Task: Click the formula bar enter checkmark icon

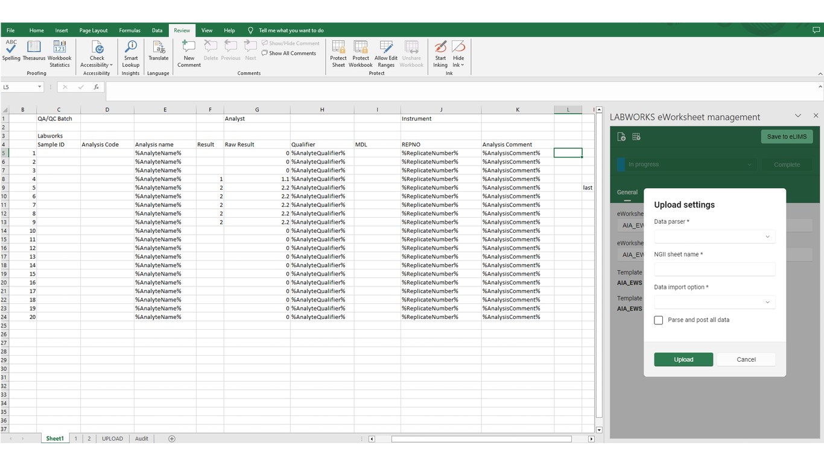Action: click(81, 87)
